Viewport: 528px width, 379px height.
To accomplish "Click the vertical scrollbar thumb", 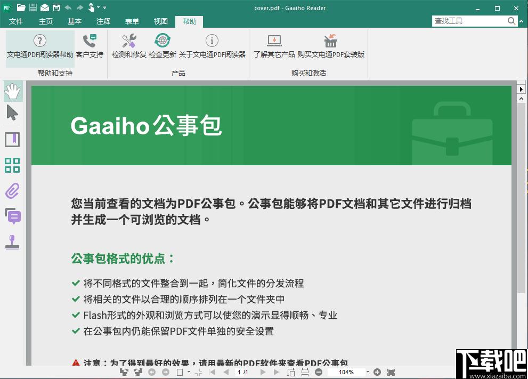I will (521, 198).
